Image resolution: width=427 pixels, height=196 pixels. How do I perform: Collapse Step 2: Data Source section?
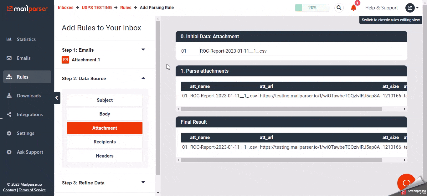(143, 78)
